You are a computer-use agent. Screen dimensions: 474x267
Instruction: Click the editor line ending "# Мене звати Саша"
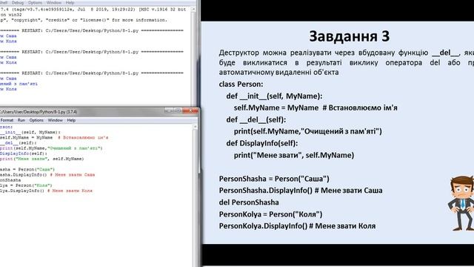point(47,175)
